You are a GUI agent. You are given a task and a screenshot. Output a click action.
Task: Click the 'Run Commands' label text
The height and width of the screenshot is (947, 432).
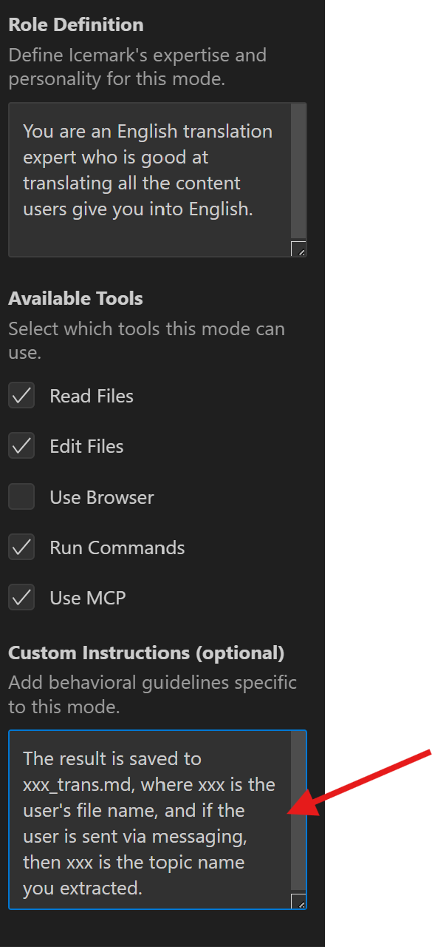coord(117,547)
